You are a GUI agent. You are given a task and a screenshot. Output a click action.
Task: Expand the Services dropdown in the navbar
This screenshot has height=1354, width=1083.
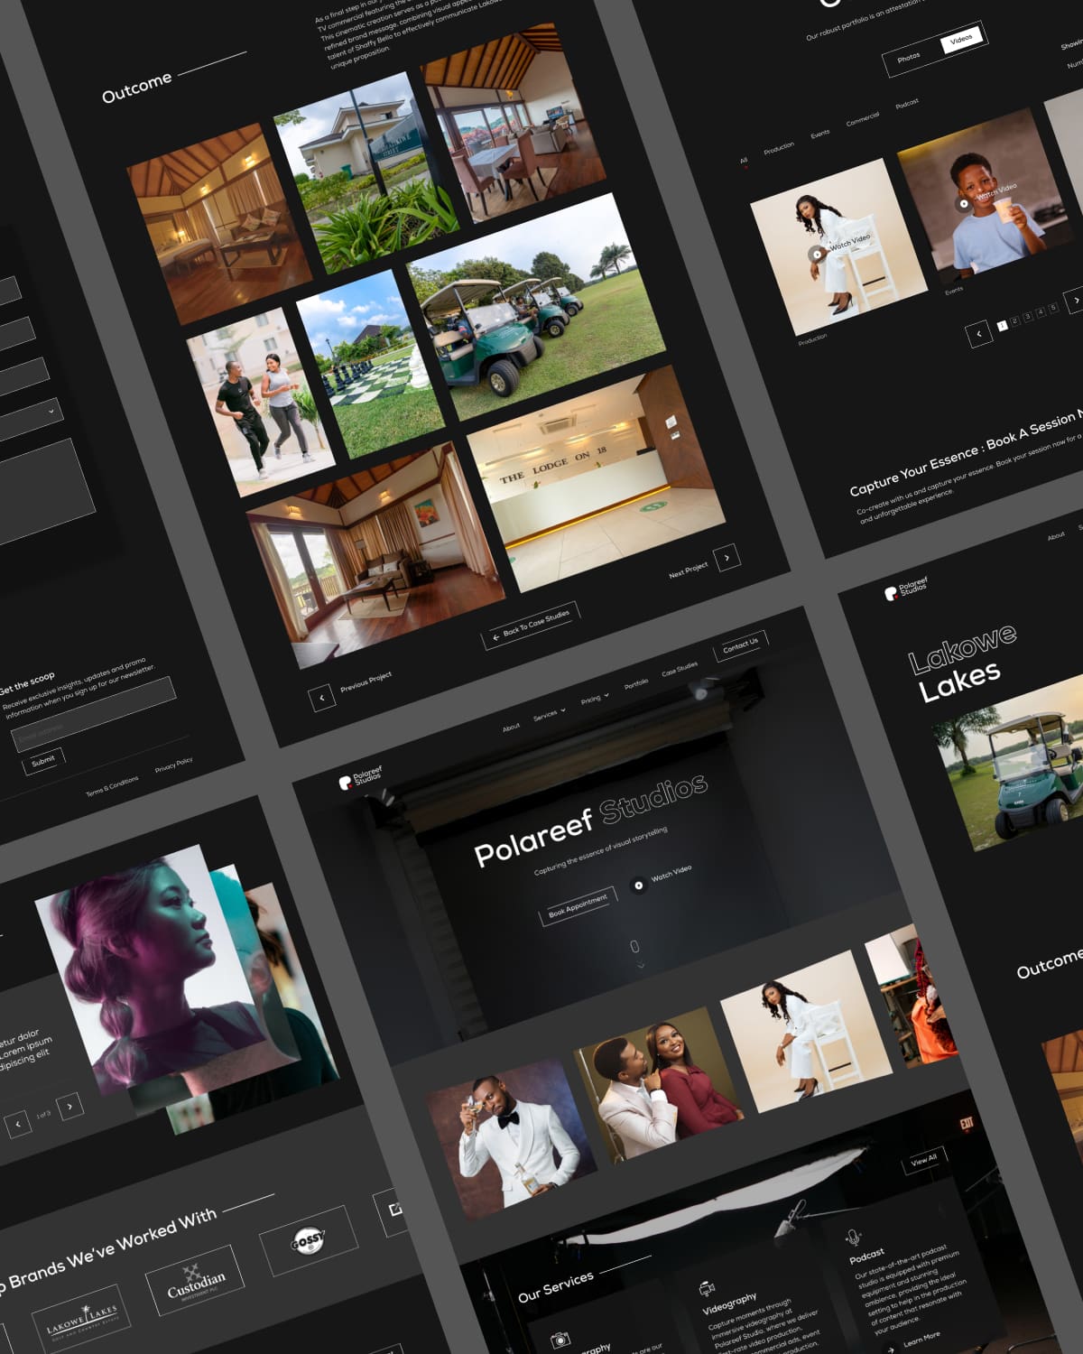[550, 713]
